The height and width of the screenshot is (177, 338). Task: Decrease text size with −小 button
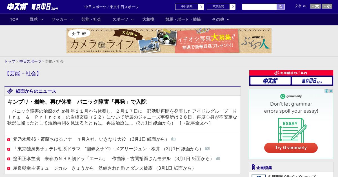coord(327,6)
